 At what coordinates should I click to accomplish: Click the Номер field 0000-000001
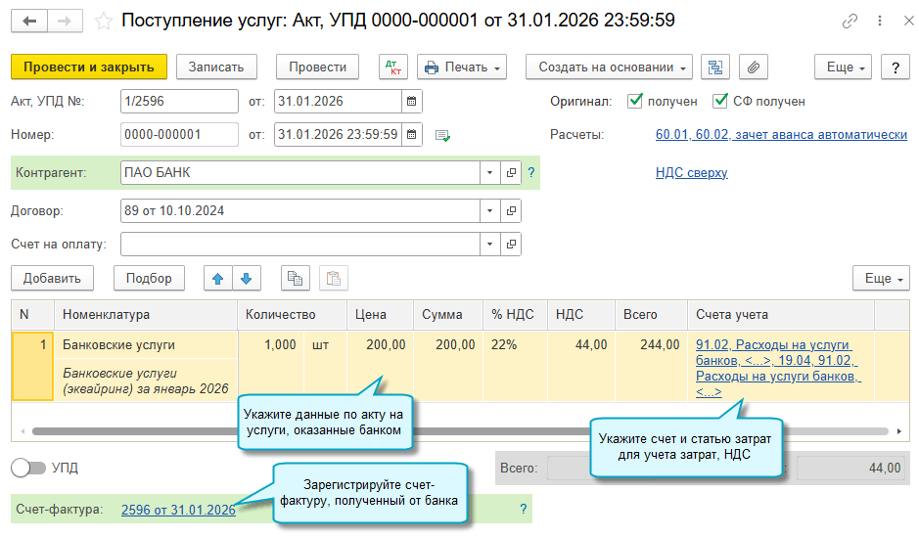tap(179, 135)
